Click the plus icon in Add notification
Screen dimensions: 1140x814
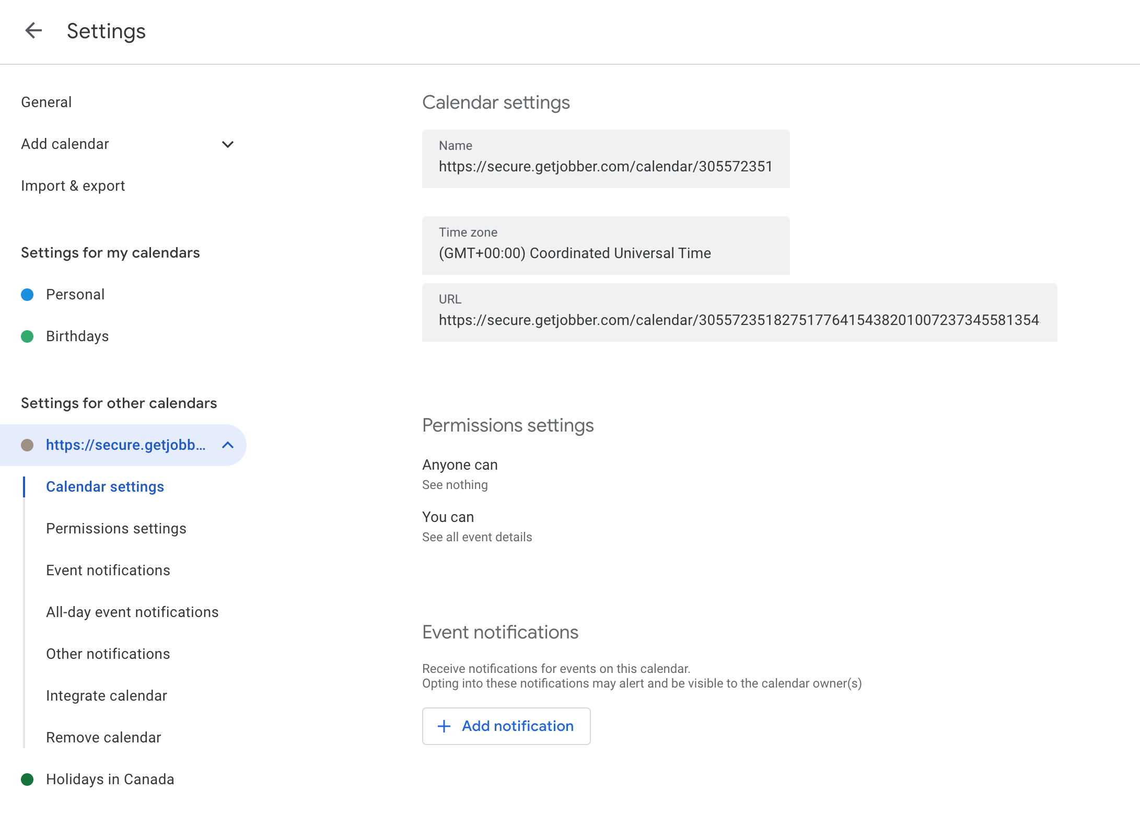[x=444, y=726]
